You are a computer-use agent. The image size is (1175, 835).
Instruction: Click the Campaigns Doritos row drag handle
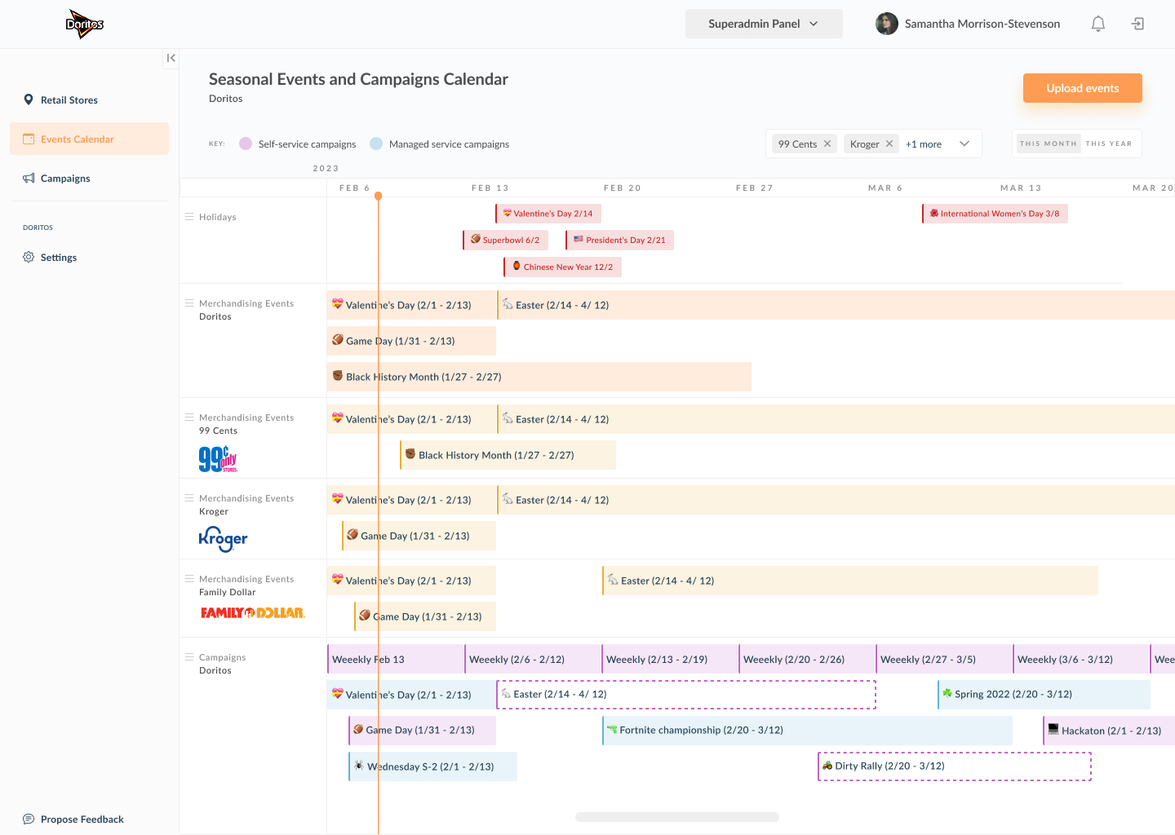click(x=189, y=656)
